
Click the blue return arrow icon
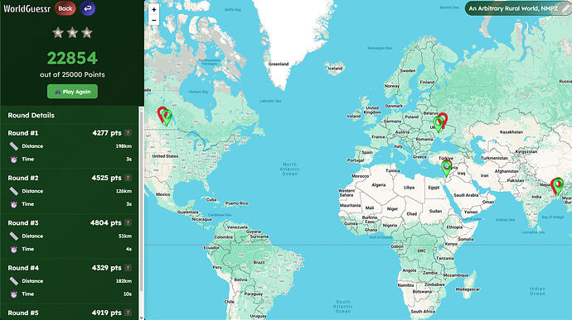(x=88, y=8)
